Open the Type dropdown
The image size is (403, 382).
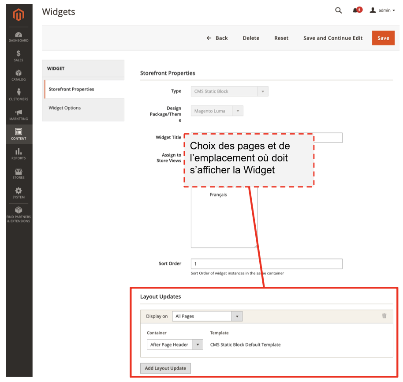tap(230, 91)
